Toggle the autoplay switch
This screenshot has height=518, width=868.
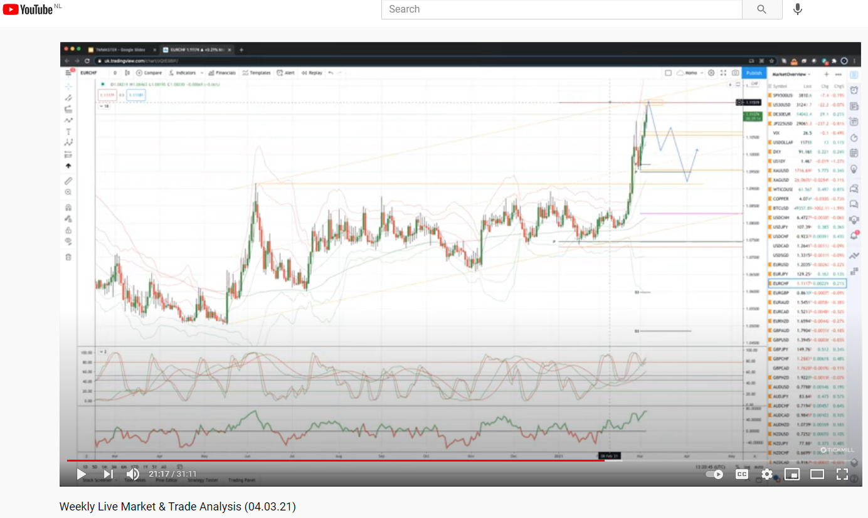[x=714, y=475]
